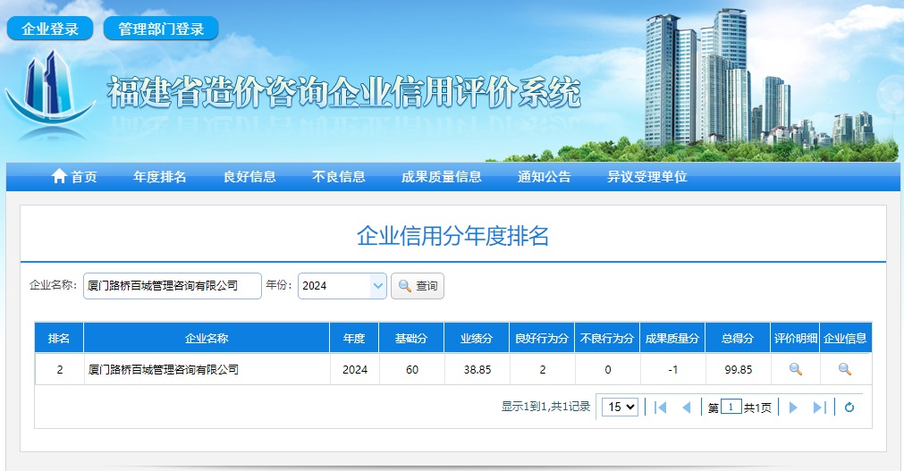Click the 年度 column header
Screen dimensions: 904x471
click(x=355, y=338)
